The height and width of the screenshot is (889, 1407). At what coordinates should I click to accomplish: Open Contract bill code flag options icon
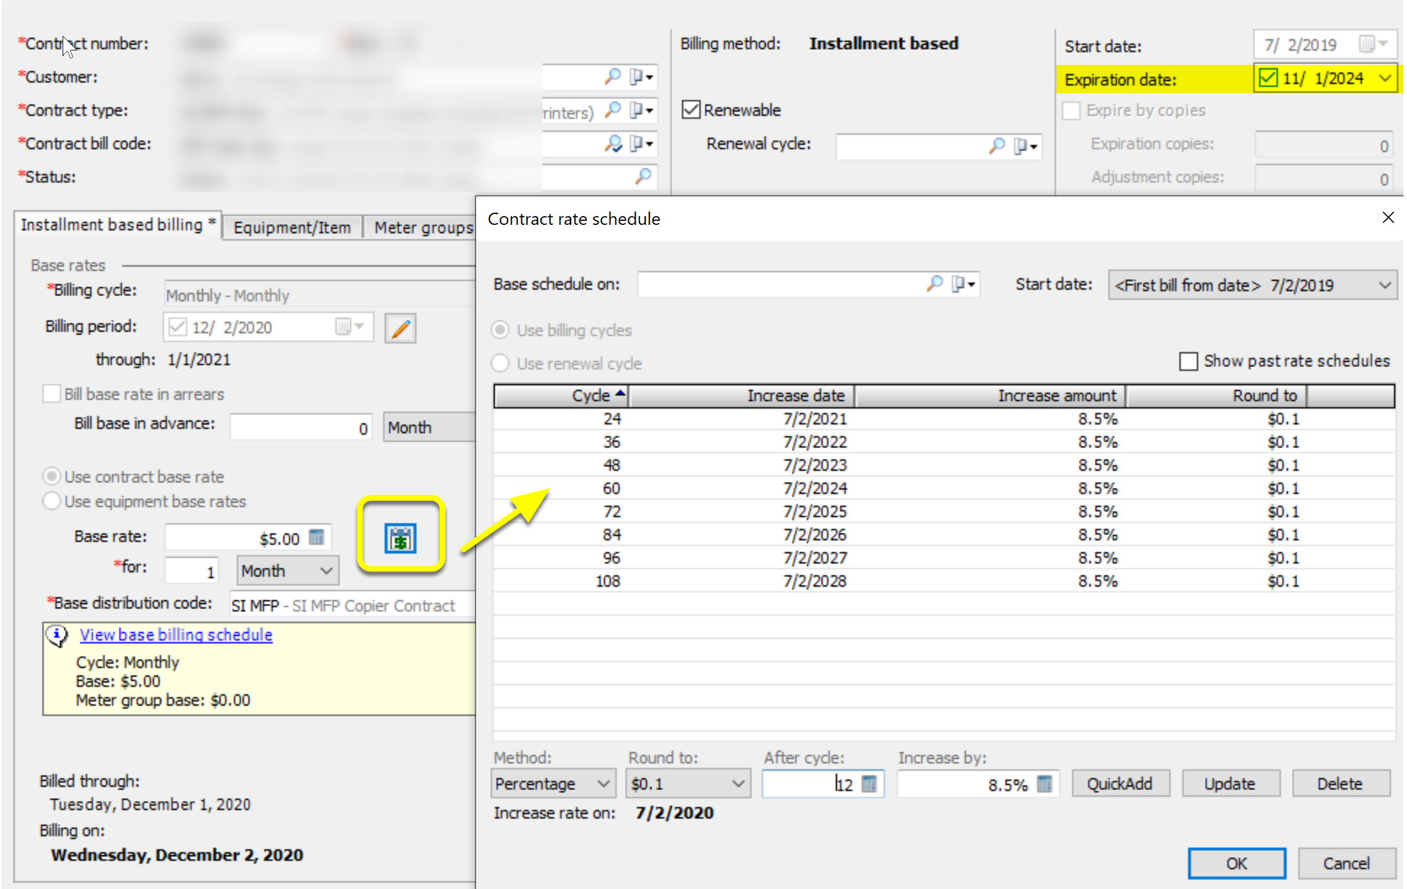(641, 143)
